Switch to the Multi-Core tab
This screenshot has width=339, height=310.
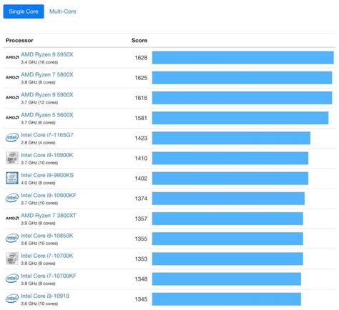tap(63, 11)
